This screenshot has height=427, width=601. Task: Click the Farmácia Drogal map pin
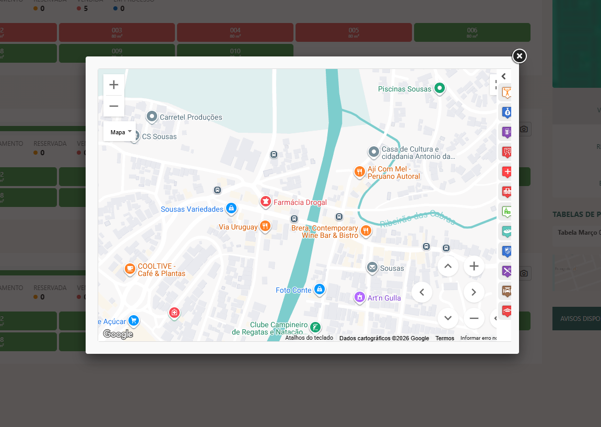[265, 201]
